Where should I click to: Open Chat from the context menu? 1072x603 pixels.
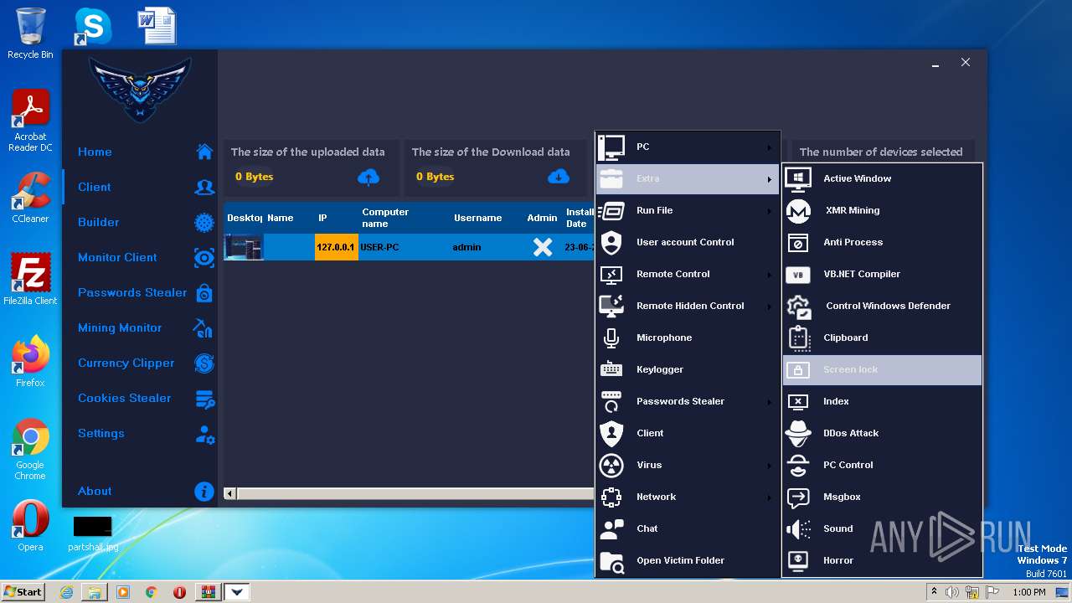click(688, 528)
